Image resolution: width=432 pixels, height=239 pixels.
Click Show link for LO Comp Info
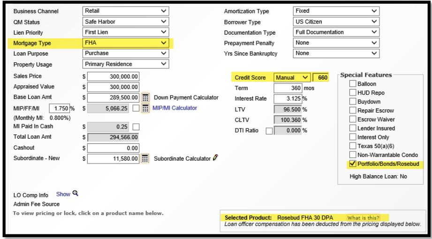(x=62, y=194)
